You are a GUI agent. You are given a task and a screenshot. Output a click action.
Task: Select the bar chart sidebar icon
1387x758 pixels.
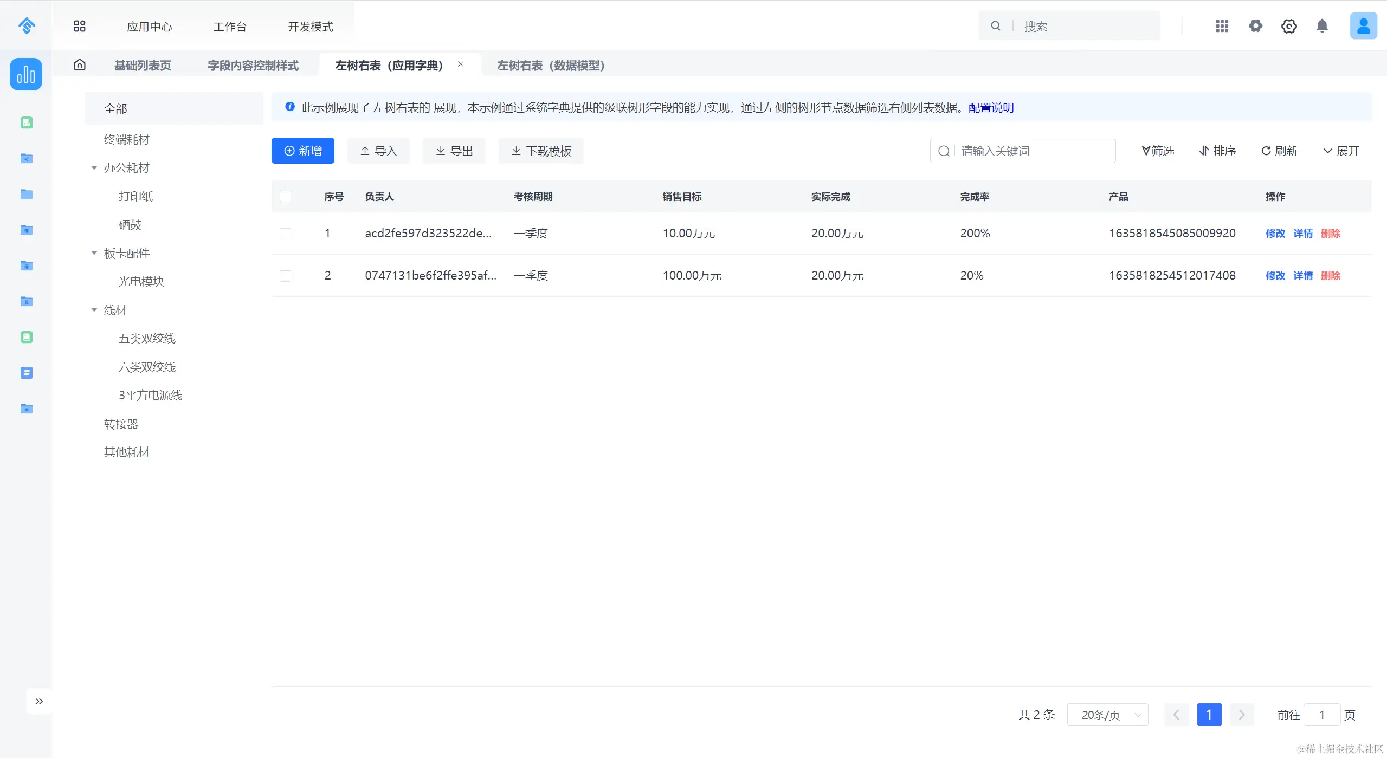click(26, 74)
